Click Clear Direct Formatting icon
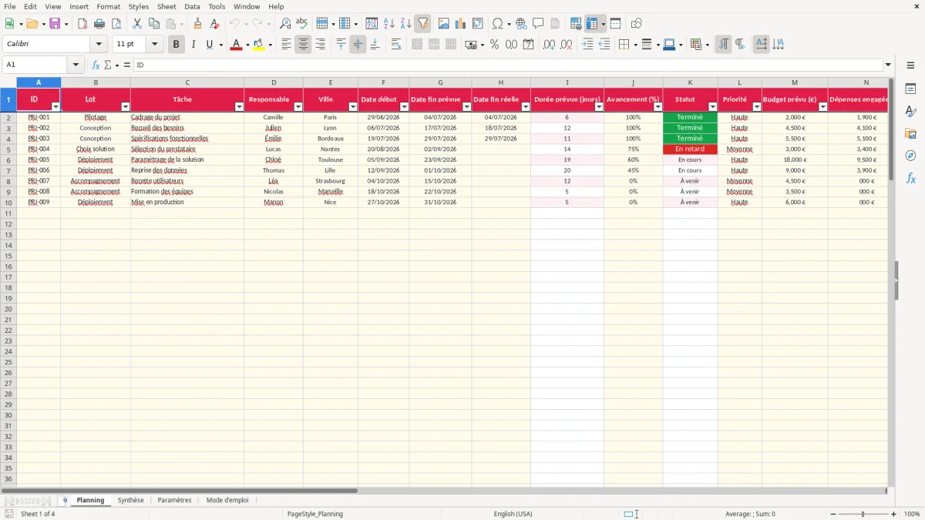 click(214, 24)
